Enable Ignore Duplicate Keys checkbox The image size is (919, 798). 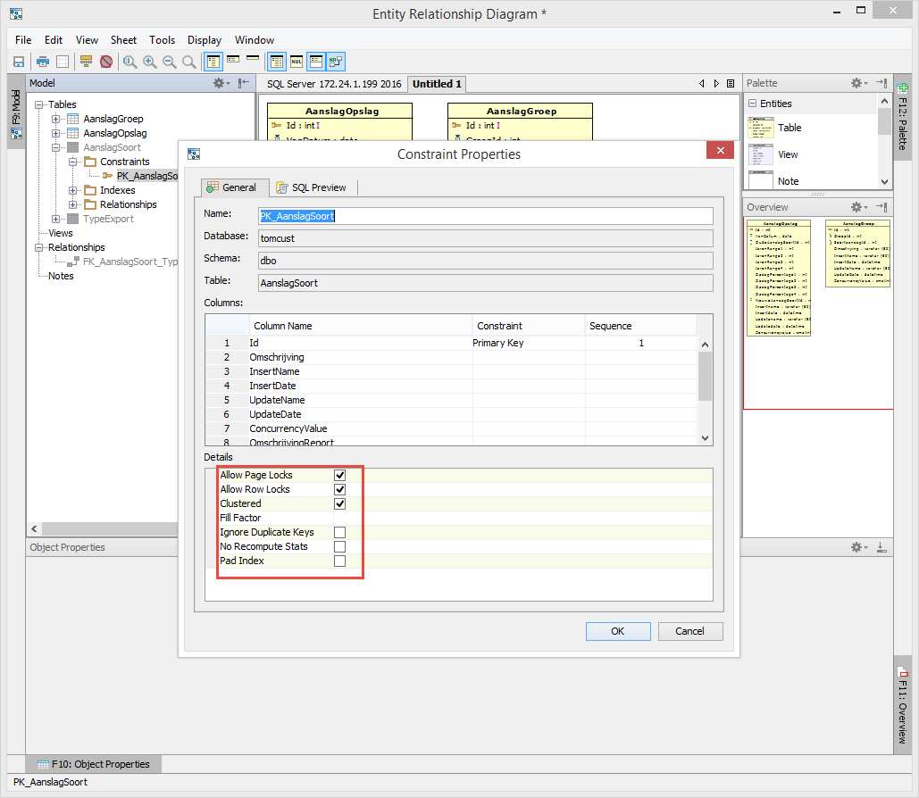pyautogui.click(x=339, y=533)
